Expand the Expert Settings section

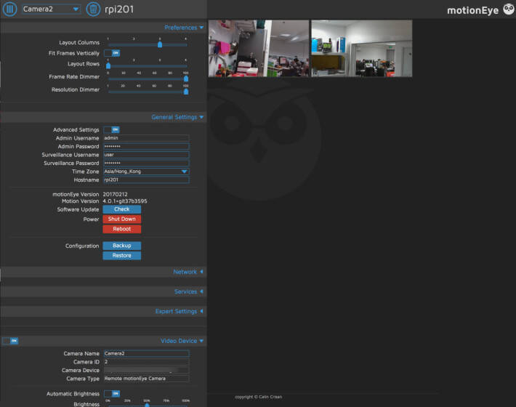(x=180, y=311)
